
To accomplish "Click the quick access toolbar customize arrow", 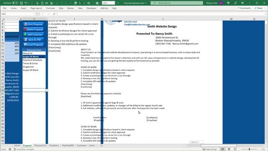I will pos(118,3).
